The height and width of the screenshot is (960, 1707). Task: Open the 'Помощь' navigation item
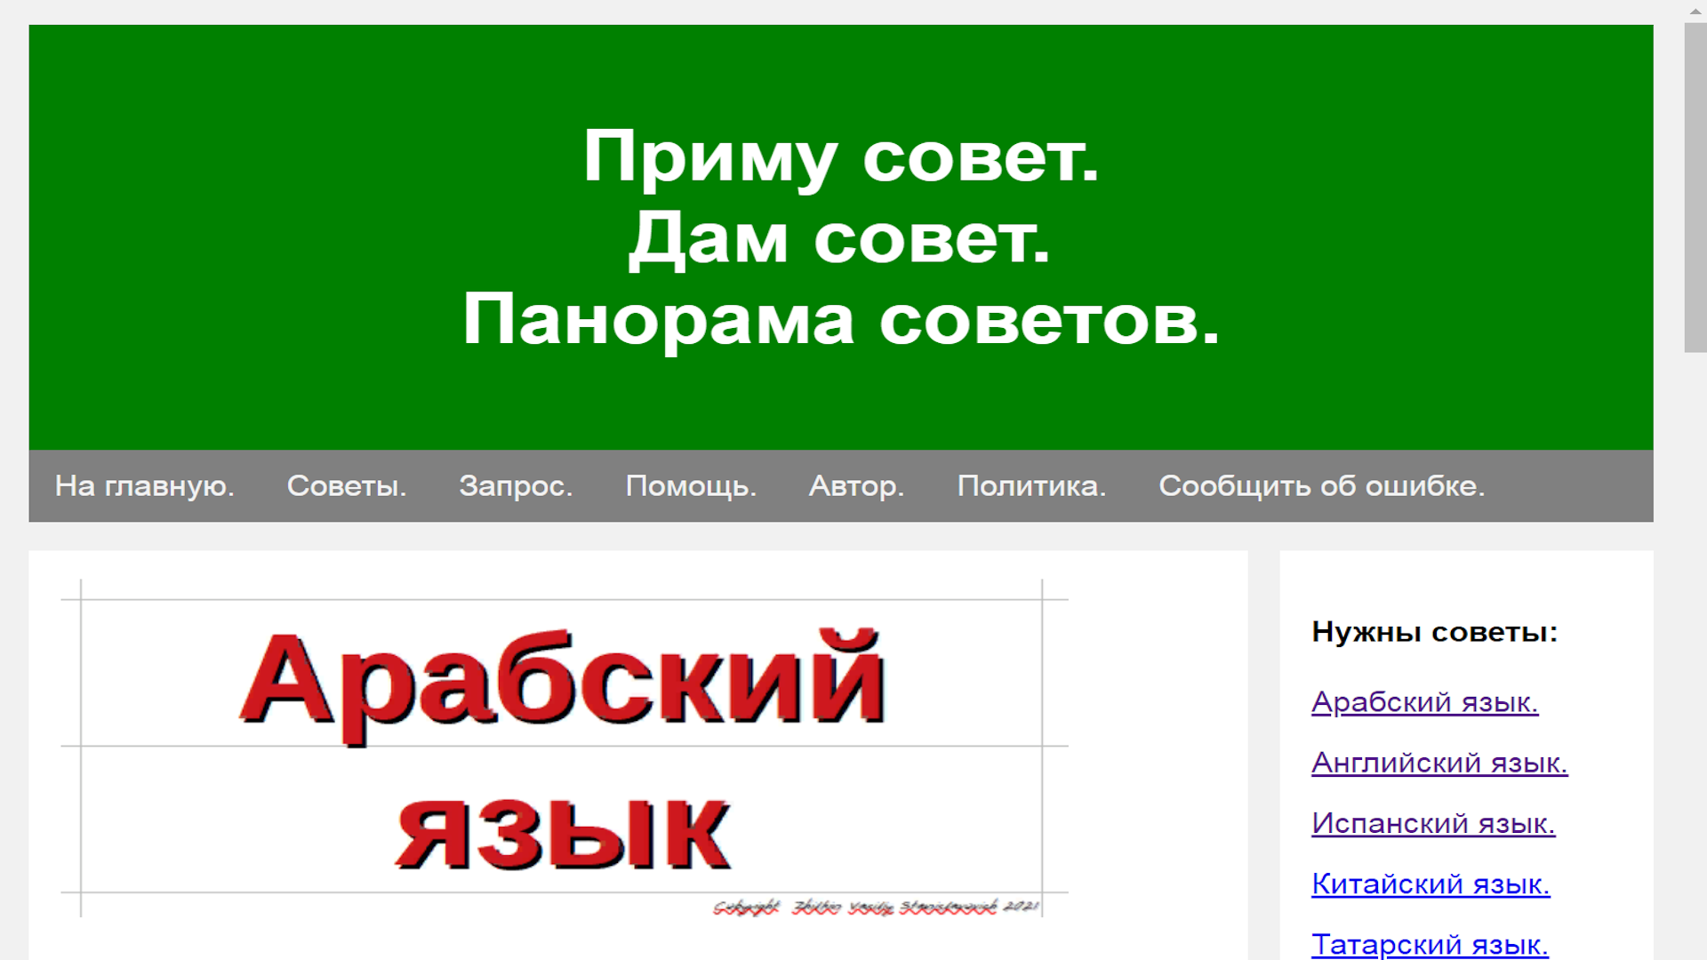point(691,486)
